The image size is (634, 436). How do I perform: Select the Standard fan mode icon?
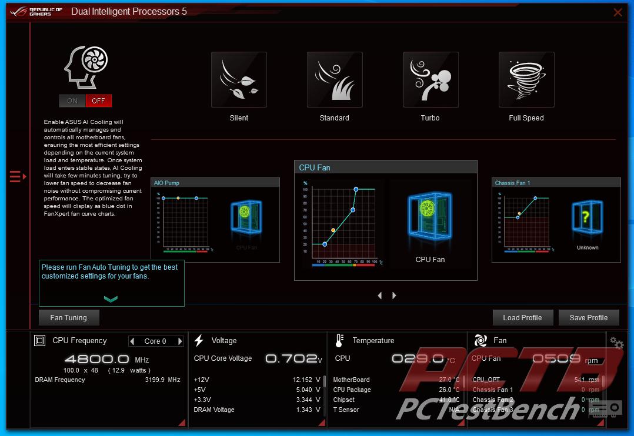coord(335,79)
